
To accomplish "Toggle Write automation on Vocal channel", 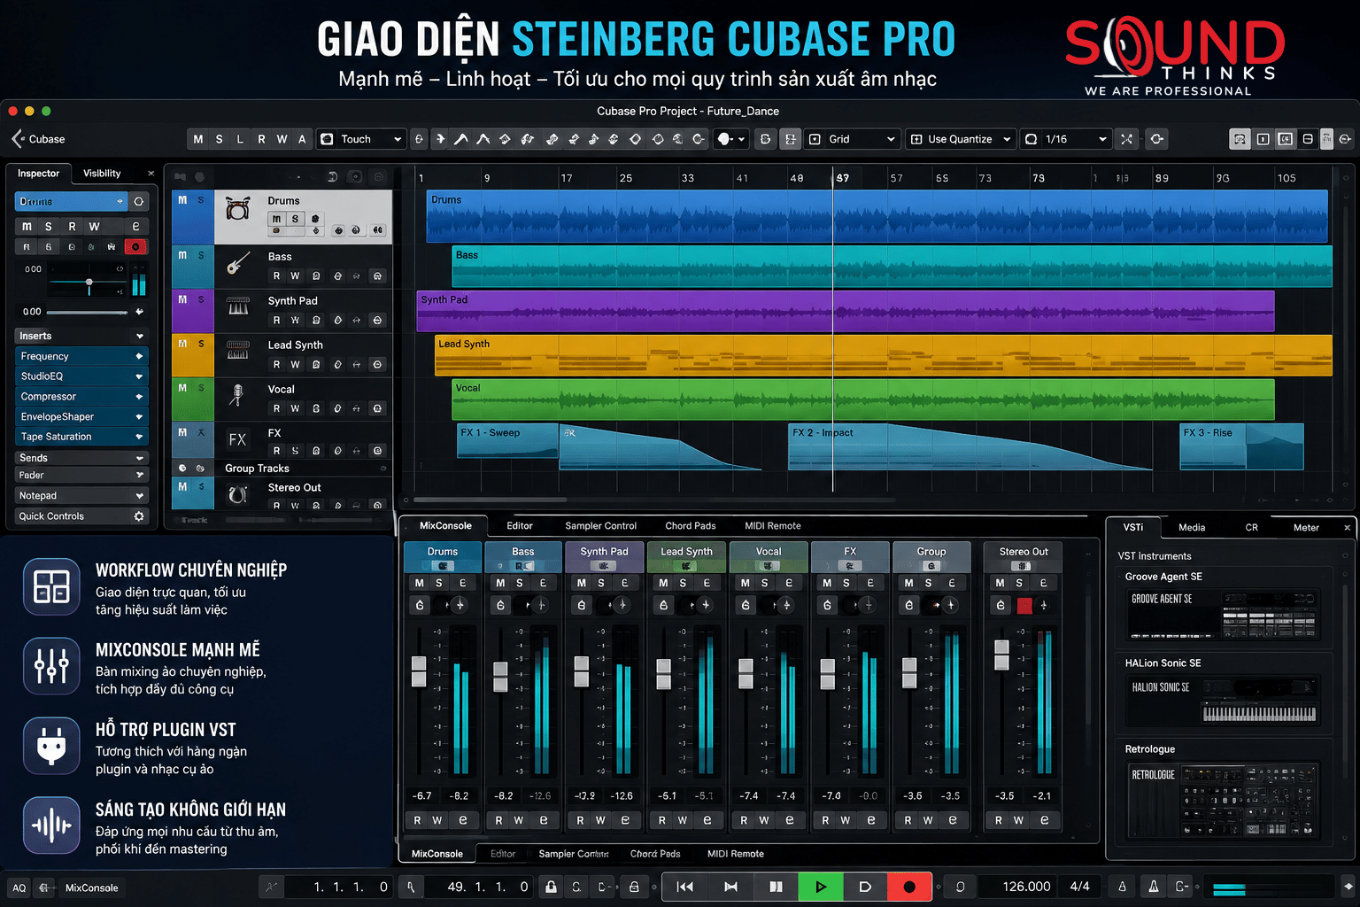I will 764,820.
